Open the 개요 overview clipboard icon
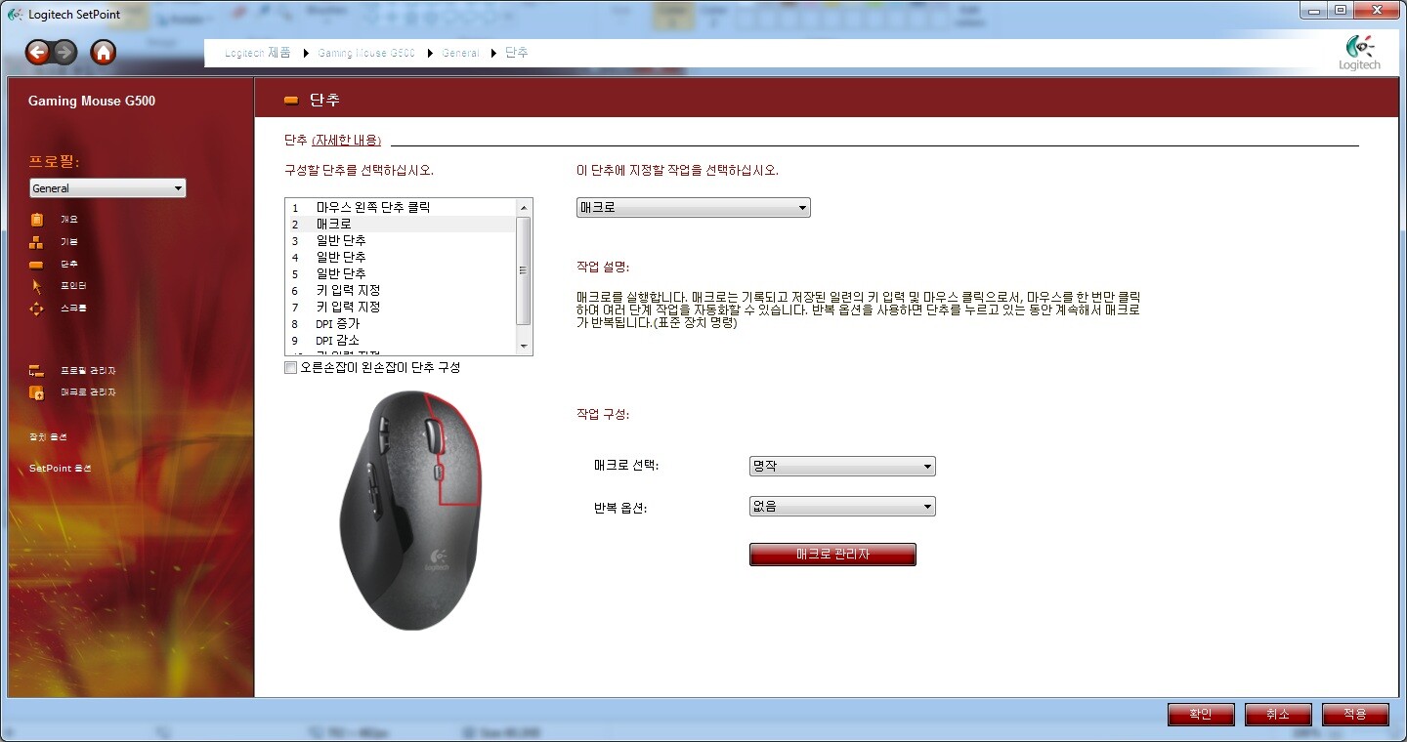This screenshot has width=1407, height=742. pos(37,220)
